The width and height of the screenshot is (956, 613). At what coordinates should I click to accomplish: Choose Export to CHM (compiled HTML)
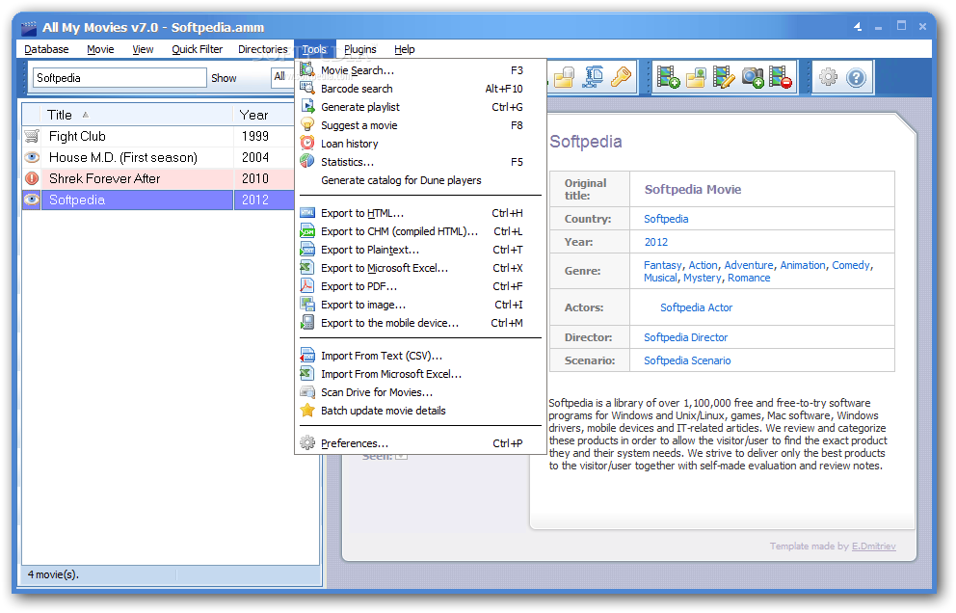point(421,231)
